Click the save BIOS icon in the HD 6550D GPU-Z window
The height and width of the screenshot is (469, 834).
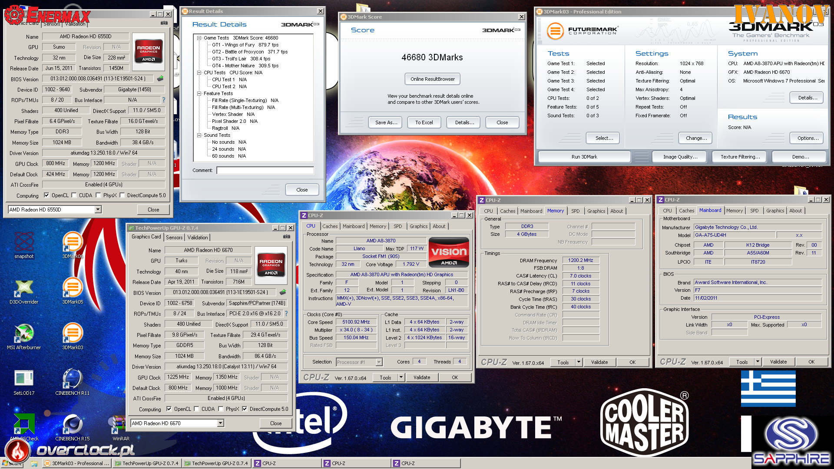[x=160, y=79]
